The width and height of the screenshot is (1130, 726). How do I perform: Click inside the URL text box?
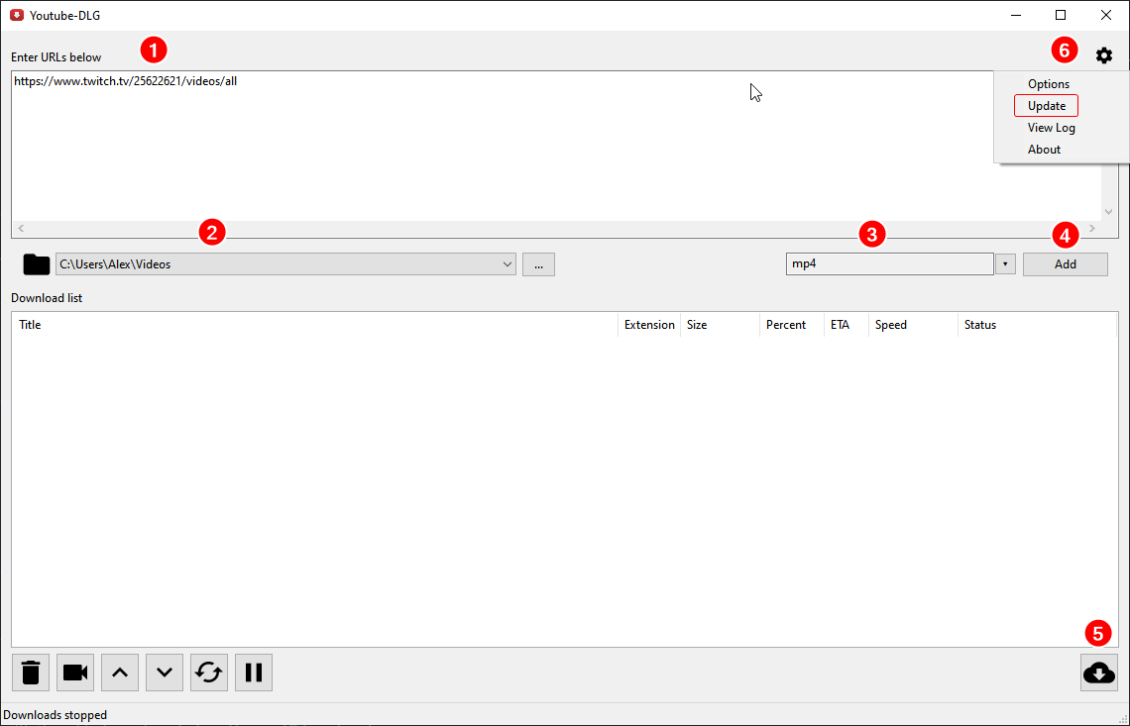coord(556,147)
